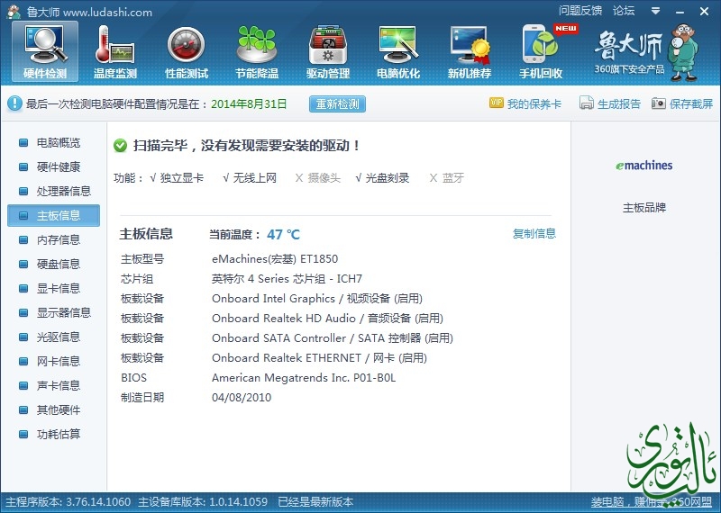This screenshot has height=513, width=721.
Task: Open 新机推荐 new PC recommendations
Action: pyautogui.click(x=470, y=51)
